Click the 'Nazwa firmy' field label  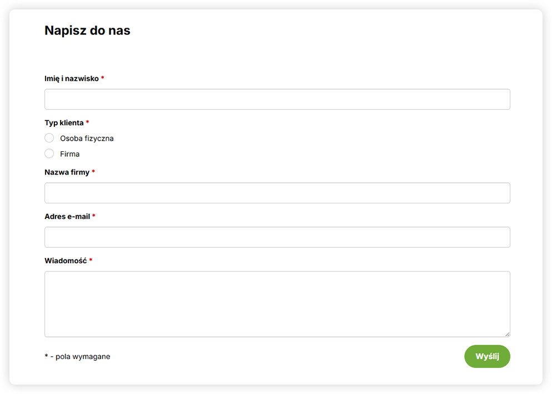coord(67,172)
